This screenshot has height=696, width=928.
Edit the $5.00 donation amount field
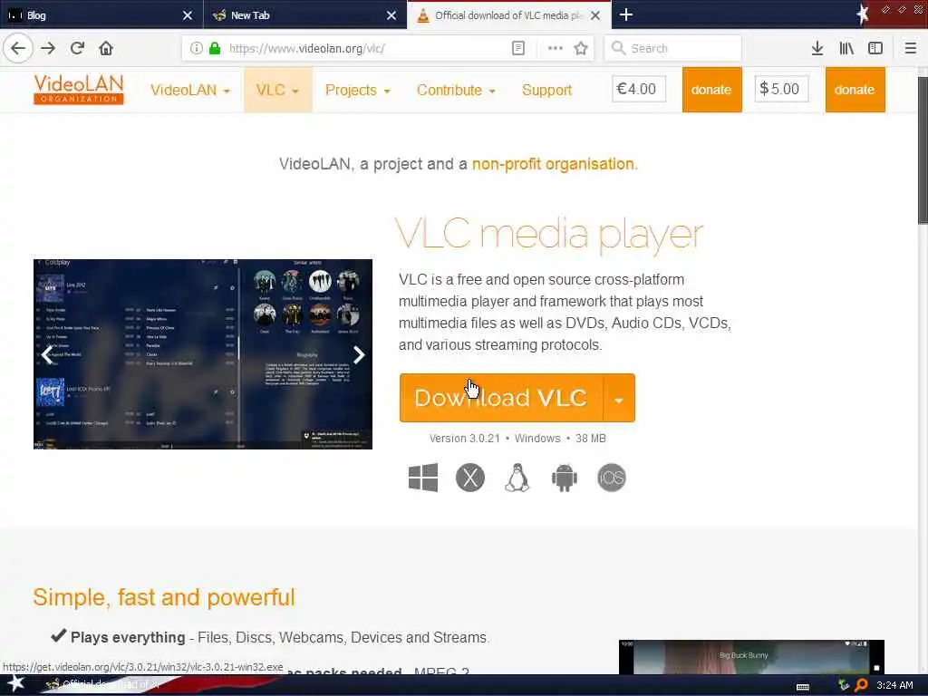[x=781, y=89]
